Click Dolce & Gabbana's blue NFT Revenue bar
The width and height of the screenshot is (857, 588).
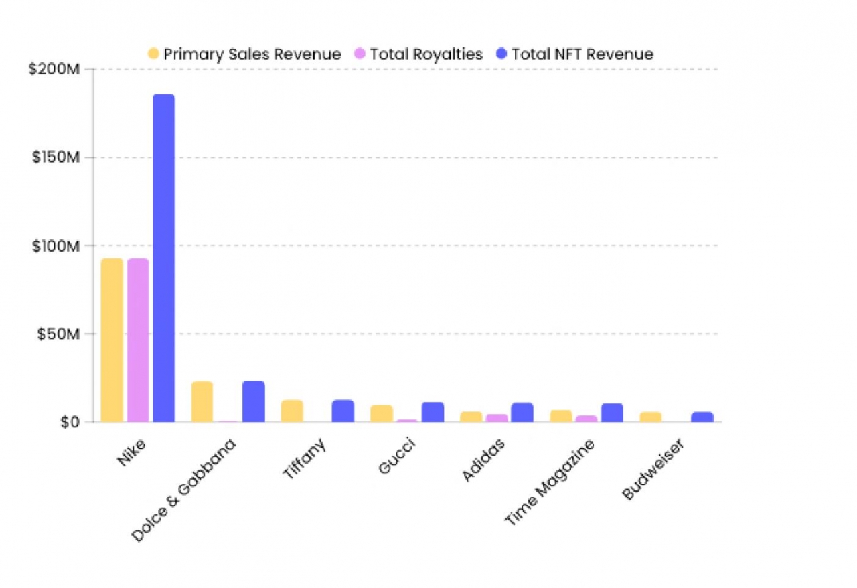tap(254, 401)
